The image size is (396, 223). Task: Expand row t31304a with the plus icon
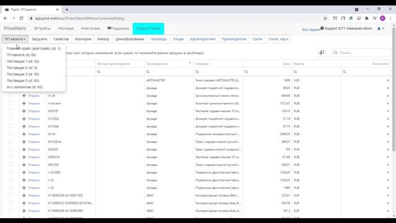click(24, 126)
